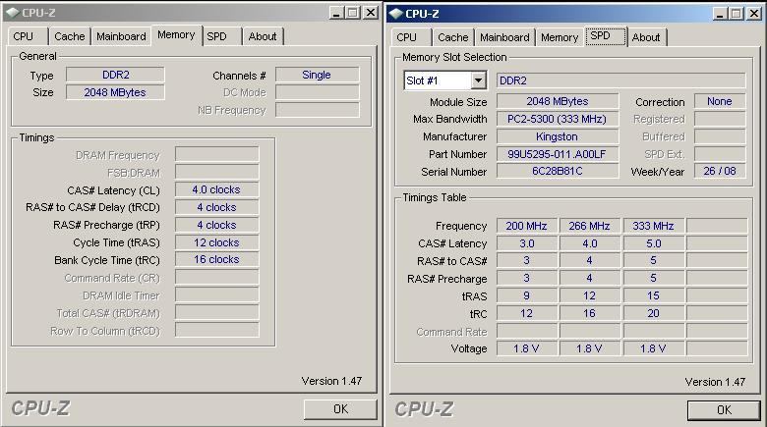
Task: Close the right CPU-Z window
Action: (754, 14)
